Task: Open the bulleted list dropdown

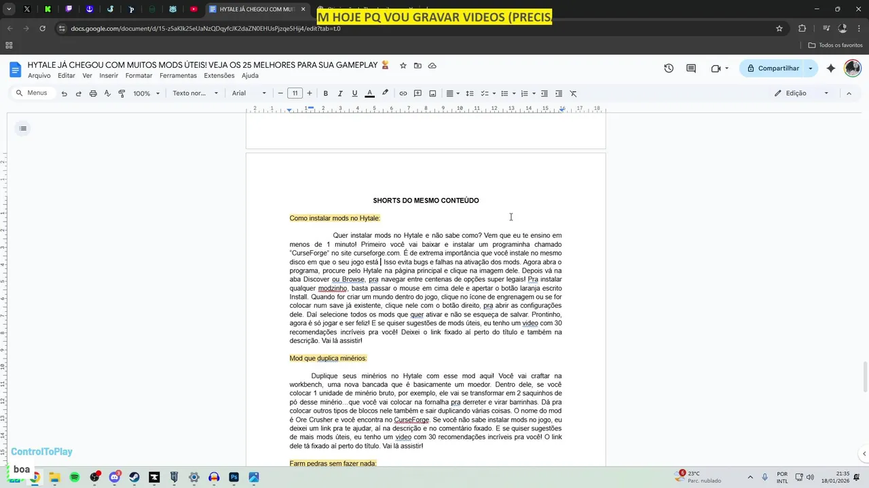Action: point(509,94)
